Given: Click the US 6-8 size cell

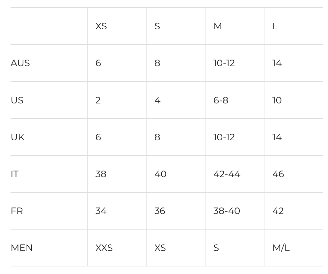Looking at the screenshot, I should (221, 100).
